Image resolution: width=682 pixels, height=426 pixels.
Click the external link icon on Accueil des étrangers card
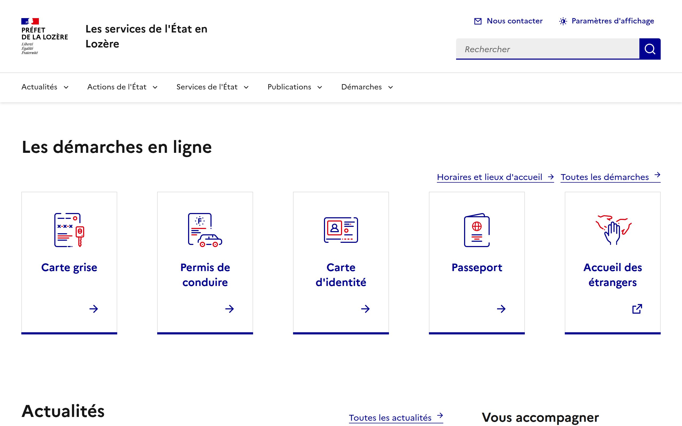(637, 309)
